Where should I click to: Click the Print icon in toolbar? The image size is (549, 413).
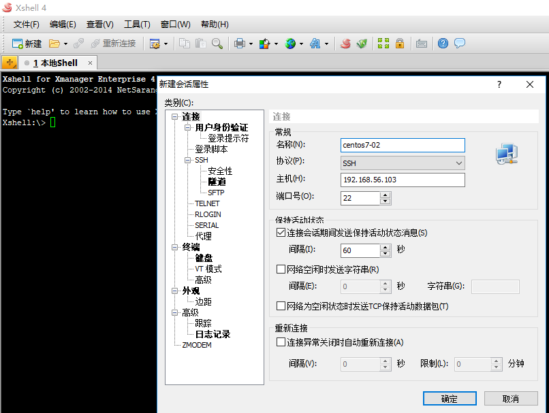click(240, 44)
